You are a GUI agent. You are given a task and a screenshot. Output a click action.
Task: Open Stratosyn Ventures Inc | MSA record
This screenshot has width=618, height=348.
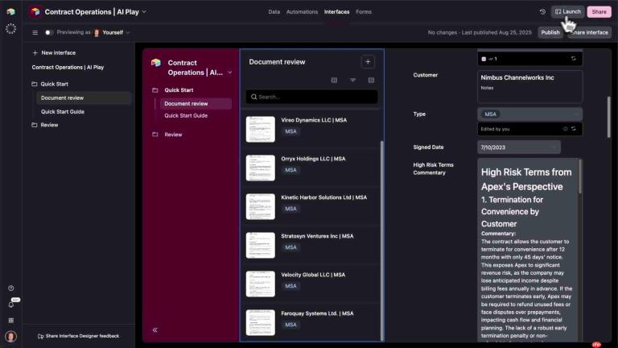(311, 245)
